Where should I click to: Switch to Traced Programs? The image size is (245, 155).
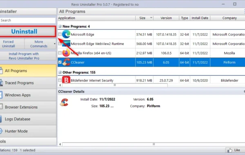coord(28,83)
